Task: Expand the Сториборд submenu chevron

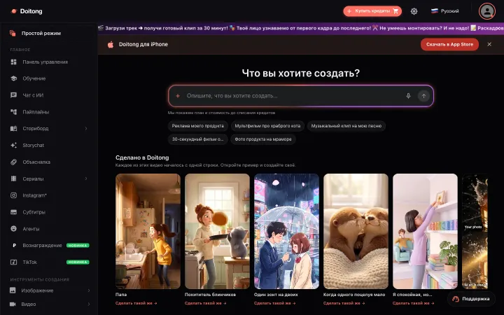Action: 86,129
